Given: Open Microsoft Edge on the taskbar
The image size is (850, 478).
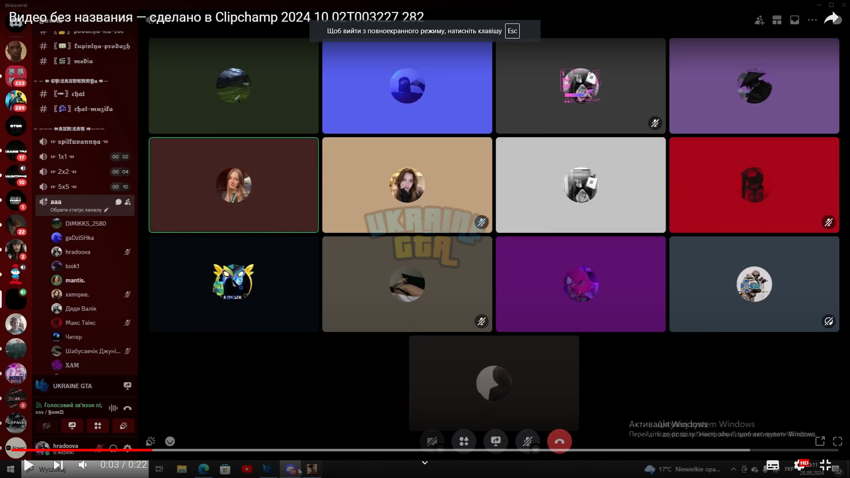Looking at the screenshot, I should click(x=204, y=469).
